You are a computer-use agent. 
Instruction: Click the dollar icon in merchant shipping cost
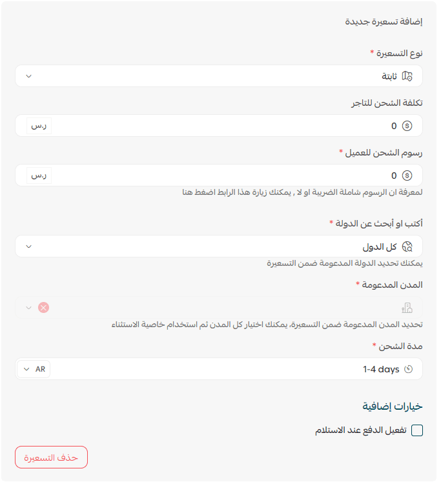pyautogui.click(x=407, y=126)
